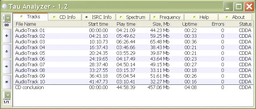The image size is (256, 109).
Task: Open the Mode dropdown above 1/1
Action: click(x=7, y=95)
